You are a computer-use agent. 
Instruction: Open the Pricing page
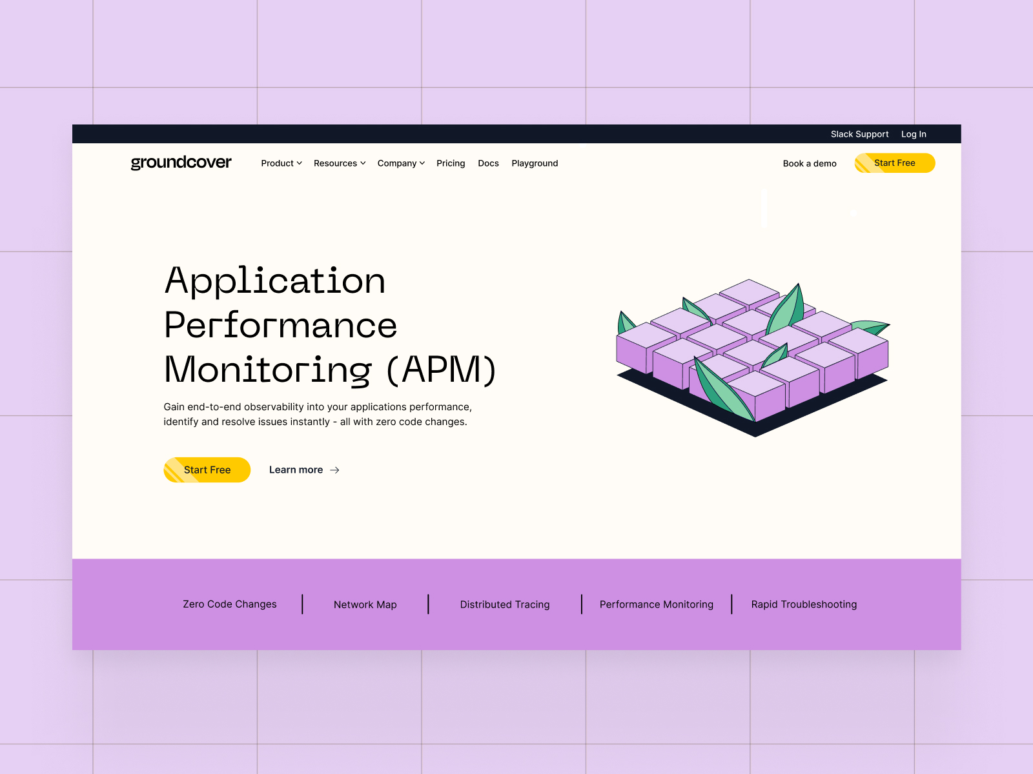(x=451, y=163)
